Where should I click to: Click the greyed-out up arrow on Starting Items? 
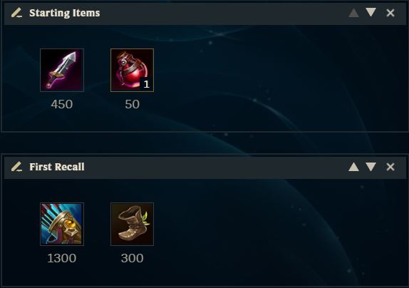[x=353, y=13]
